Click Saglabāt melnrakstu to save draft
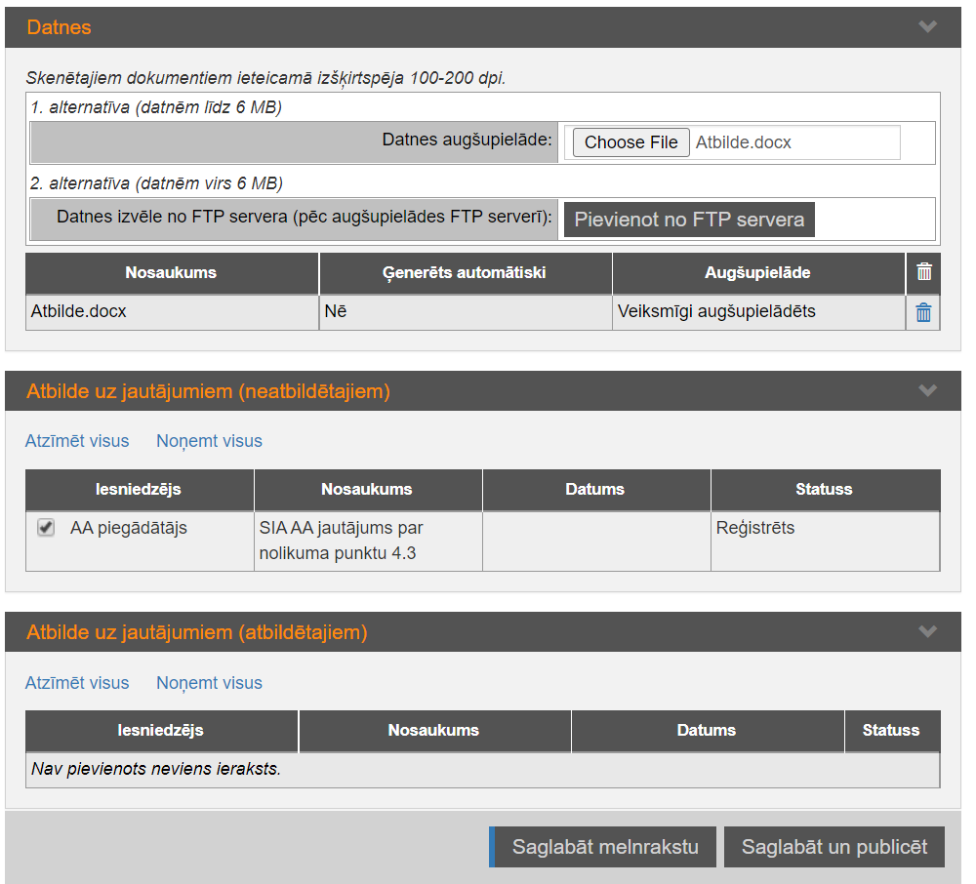This screenshot has width=976, height=884. pyautogui.click(x=604, y=847)
